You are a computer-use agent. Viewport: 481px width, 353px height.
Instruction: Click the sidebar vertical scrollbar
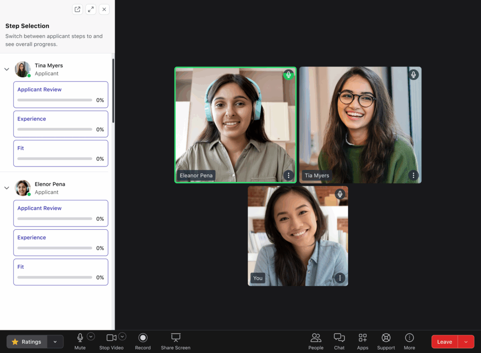pyautogui.click(x=113, y=90)
